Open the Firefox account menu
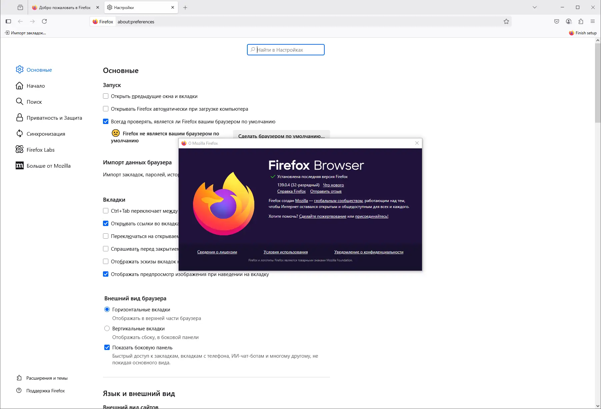 [x=569, y=21]
